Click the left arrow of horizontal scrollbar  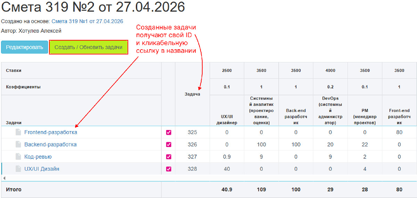(4, 178)
